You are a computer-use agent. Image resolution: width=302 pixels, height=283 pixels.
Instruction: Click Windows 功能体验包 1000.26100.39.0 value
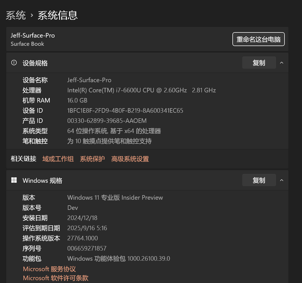[x=119, y=258]
